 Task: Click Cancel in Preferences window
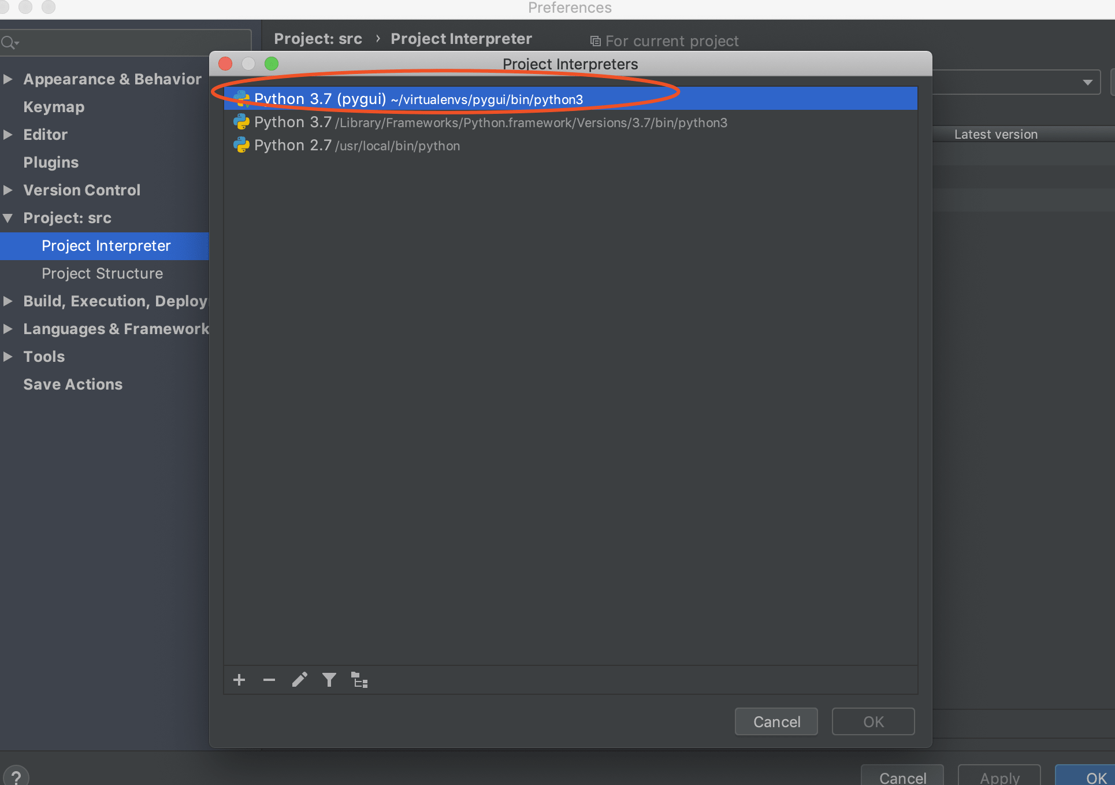click(x=902, y=776)
